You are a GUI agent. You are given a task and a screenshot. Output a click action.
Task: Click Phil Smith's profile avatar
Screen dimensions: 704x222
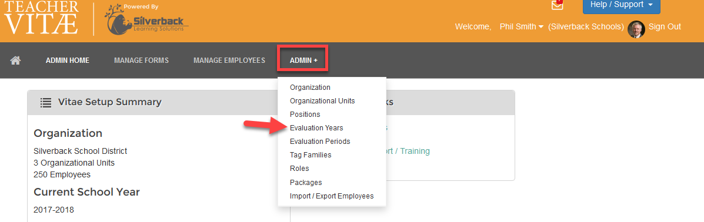[x=636, y=29]
